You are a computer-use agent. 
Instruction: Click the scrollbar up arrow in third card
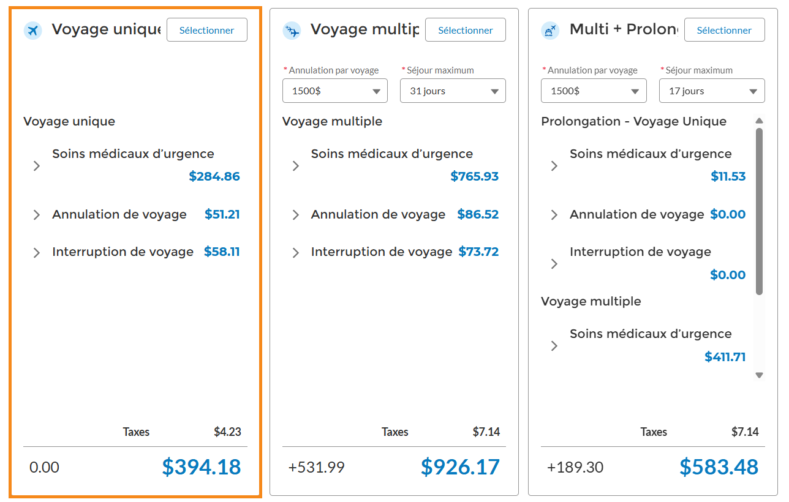click(760, 121)
